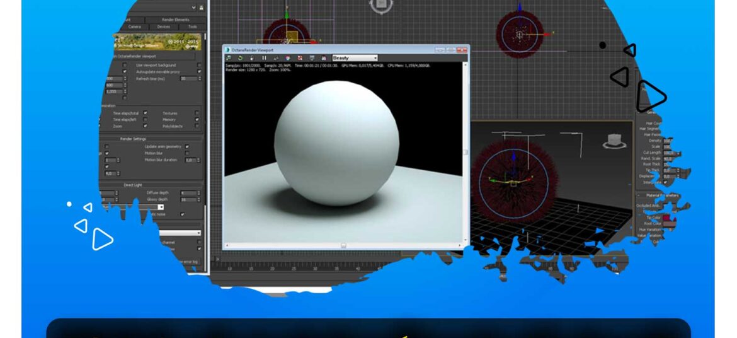Click frame 20 on the timeline ruler
The width and height of the screenshot is (737, 338).
point(271,269)
